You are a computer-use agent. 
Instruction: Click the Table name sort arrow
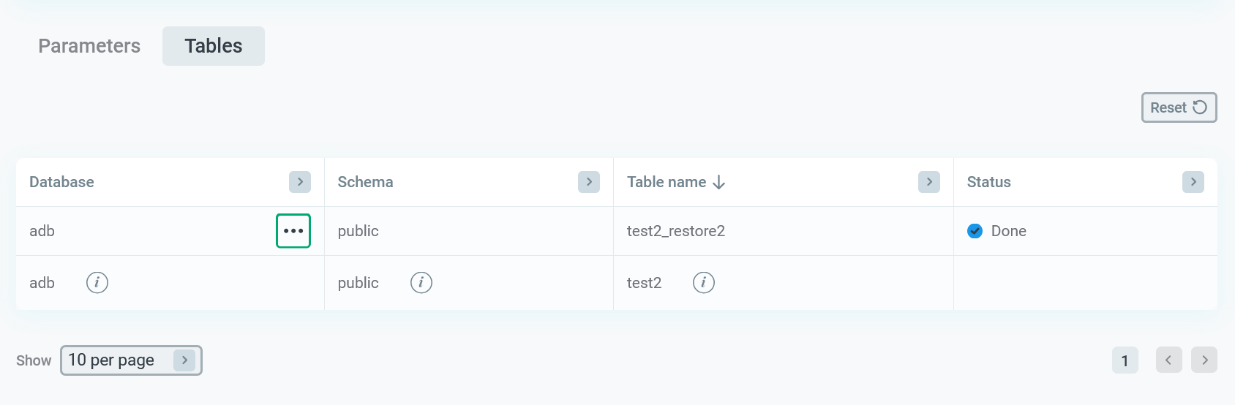[x=719, y=182]
